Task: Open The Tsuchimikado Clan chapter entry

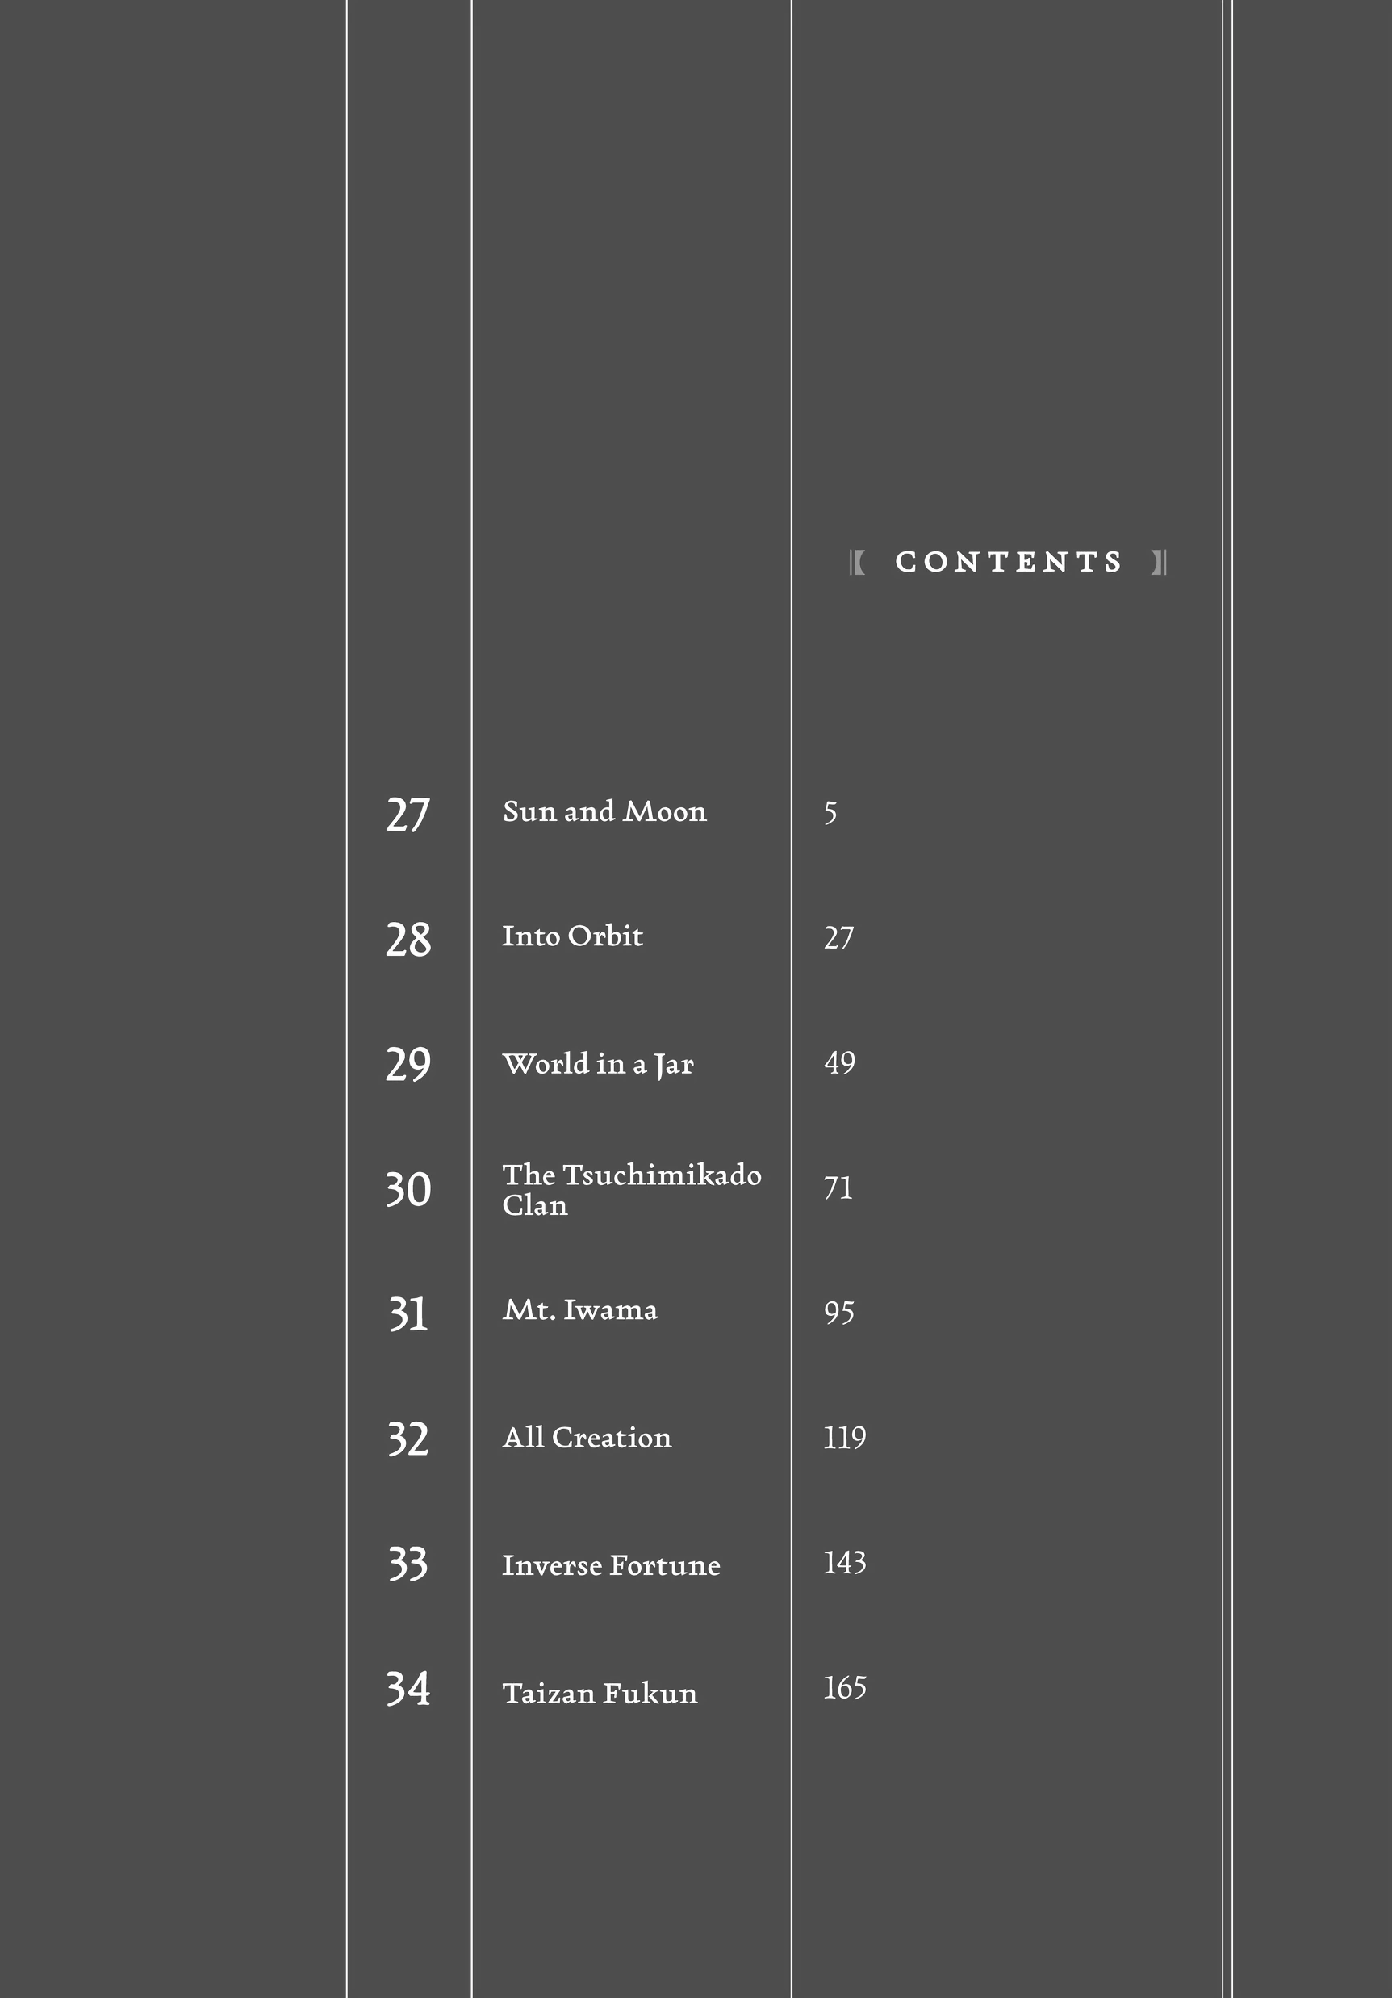Action: coord(631,1188)
